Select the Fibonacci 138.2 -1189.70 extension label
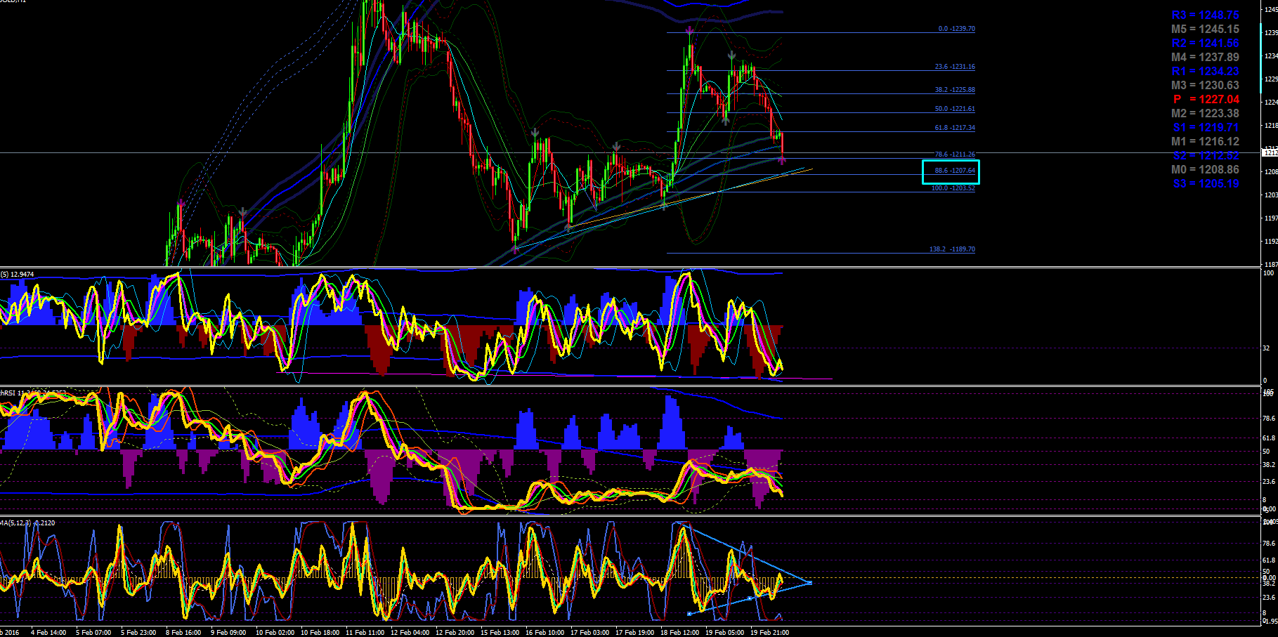The width and height of the screenshot is (1278, 637). point(952,249)
